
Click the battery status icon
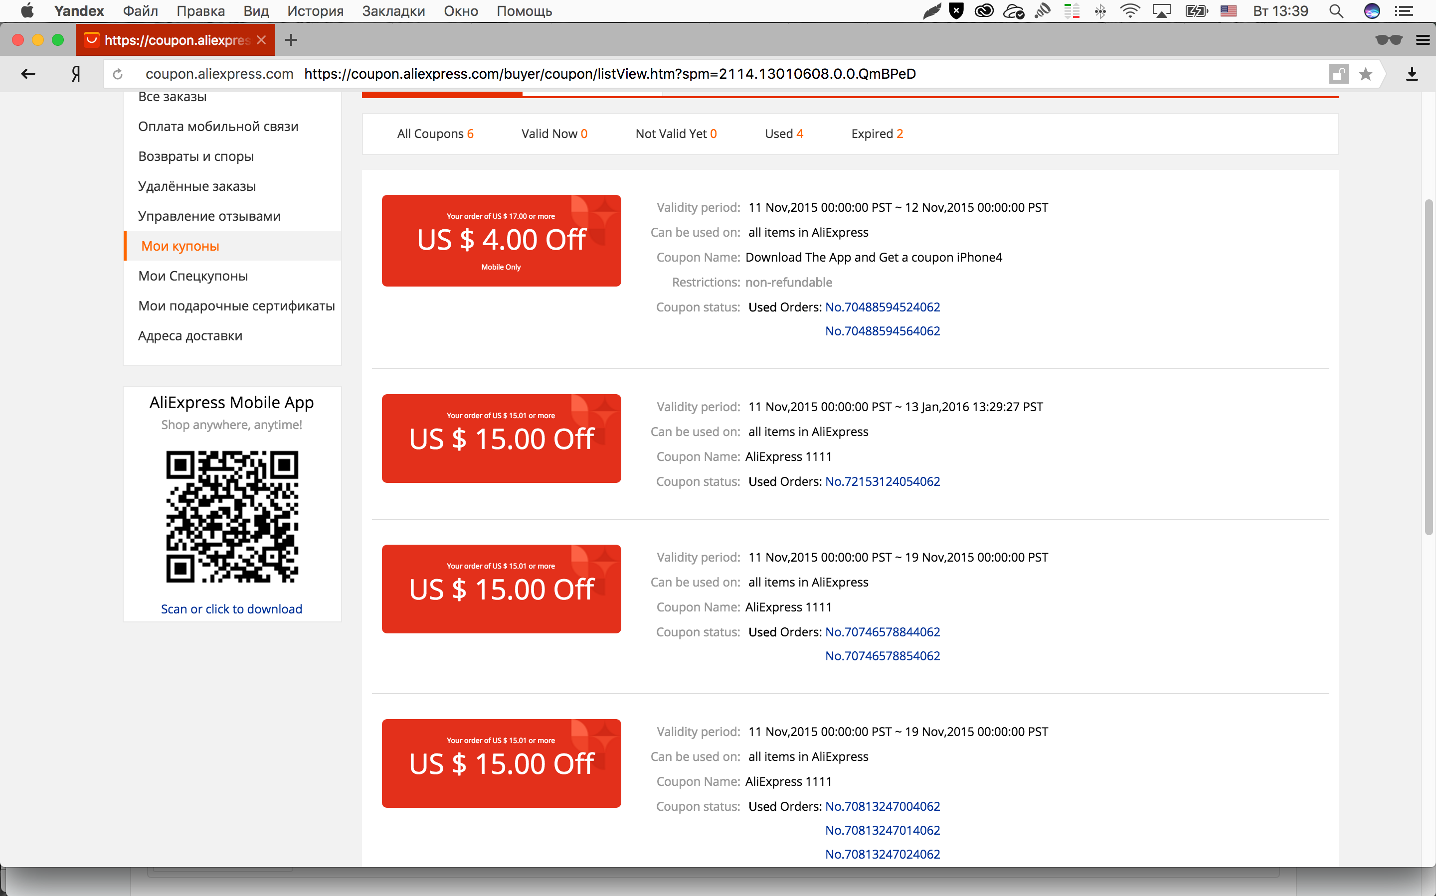(x=1196, y=10)
